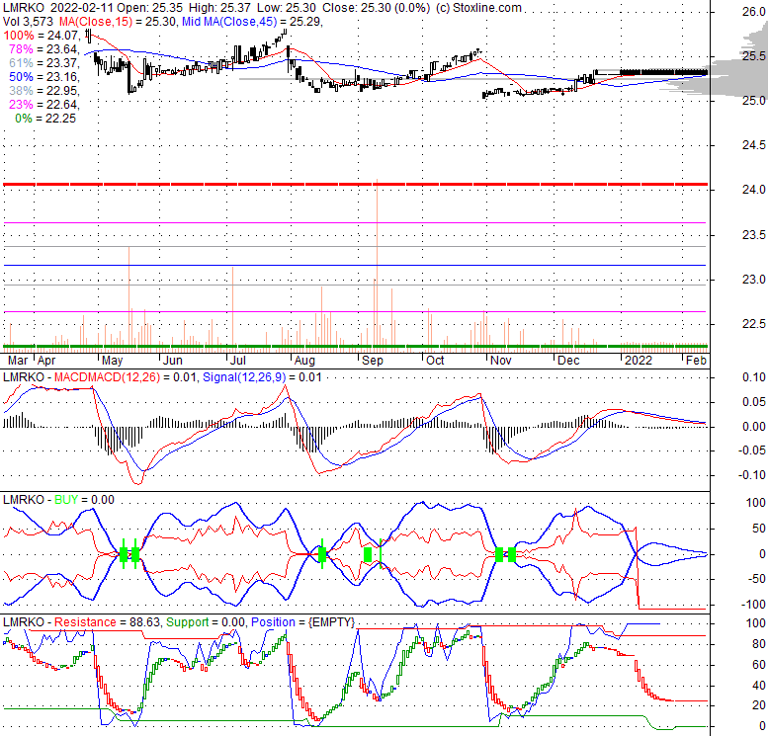Click the Signal(12,26,9) = 0.01 label
Image resolution: width=769 pixels, height=737 pixels.
(x=262, y=377)
